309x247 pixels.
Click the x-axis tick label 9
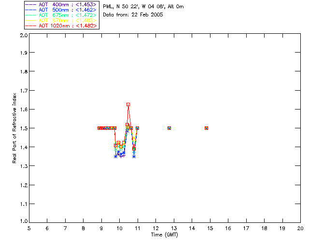[x=101, y=228]
